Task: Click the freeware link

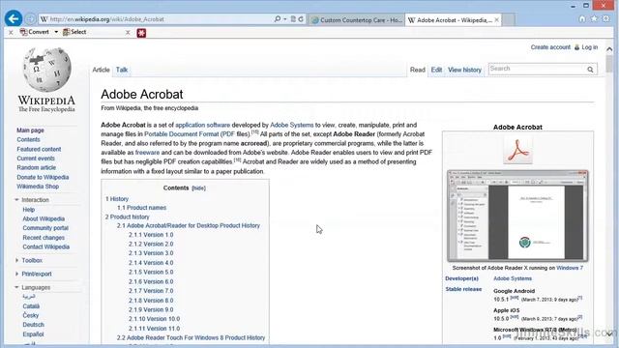Action: (x=147, y=153)
